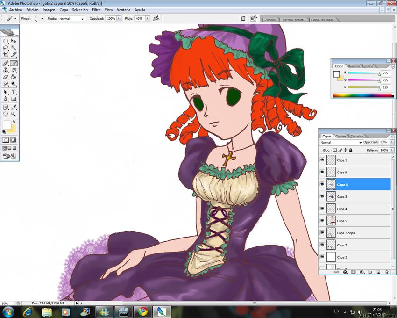Toggle lock position

pyautogui.click(x=345, y=150)
